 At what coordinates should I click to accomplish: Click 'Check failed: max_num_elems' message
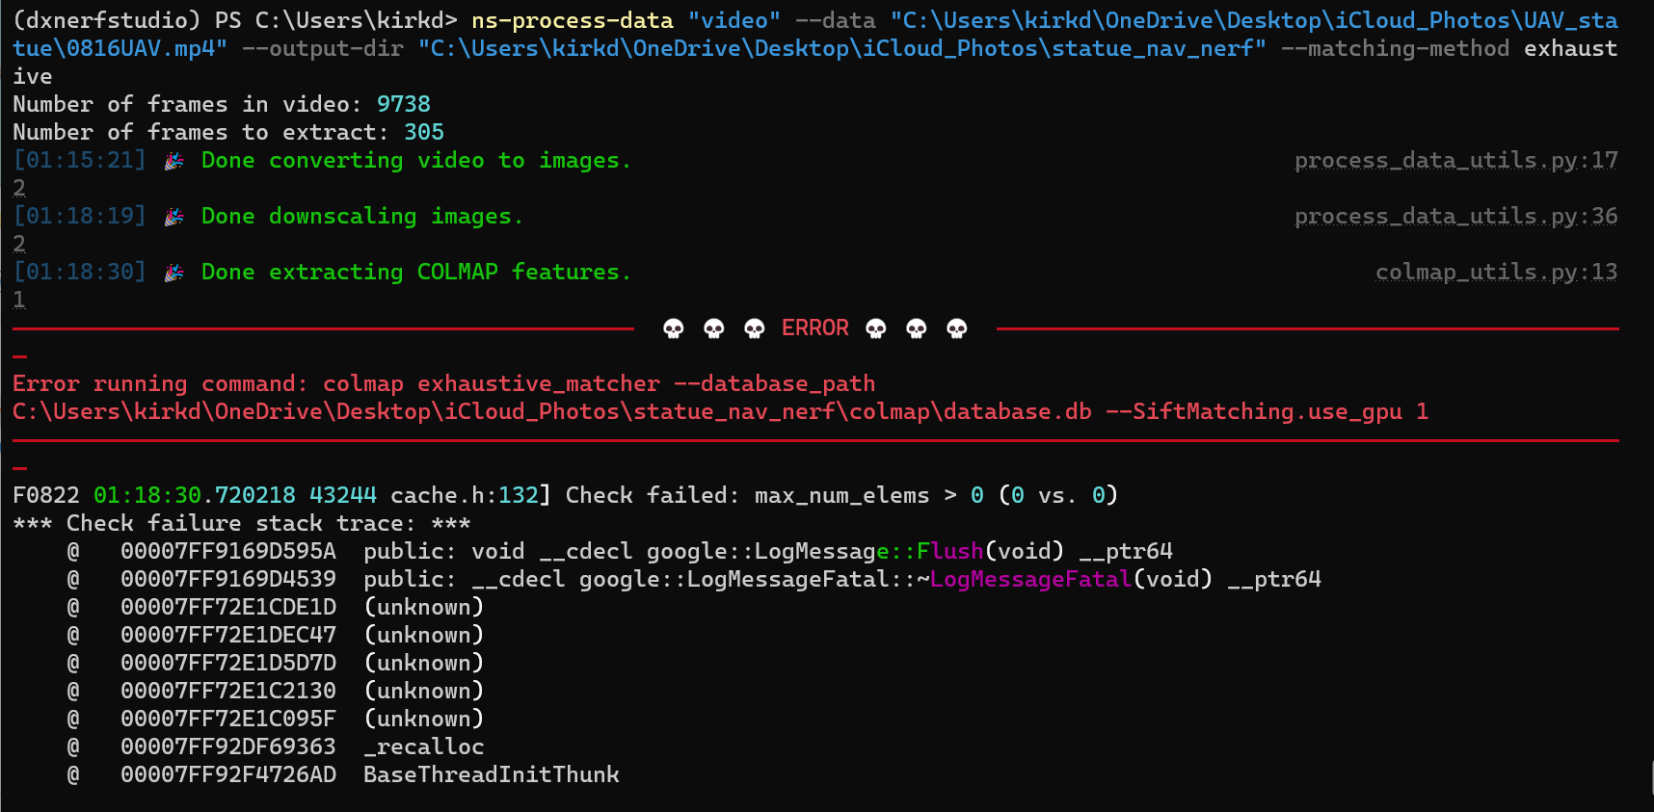pyautogui.click(x=748, y=495)
